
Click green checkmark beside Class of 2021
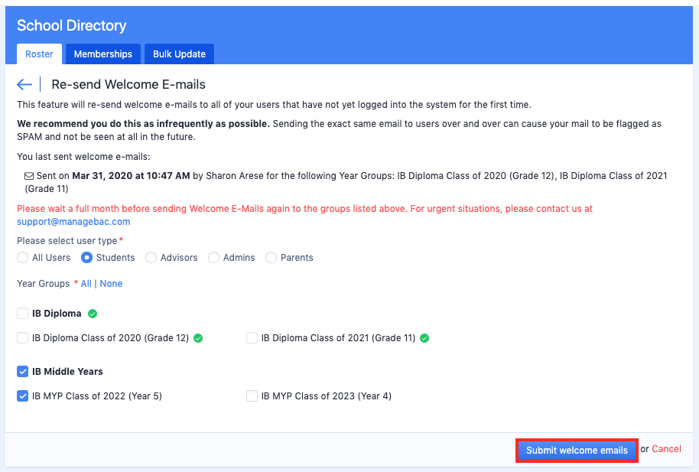[424, 338]
